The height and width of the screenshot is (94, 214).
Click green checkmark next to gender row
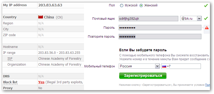coord(206,6)
